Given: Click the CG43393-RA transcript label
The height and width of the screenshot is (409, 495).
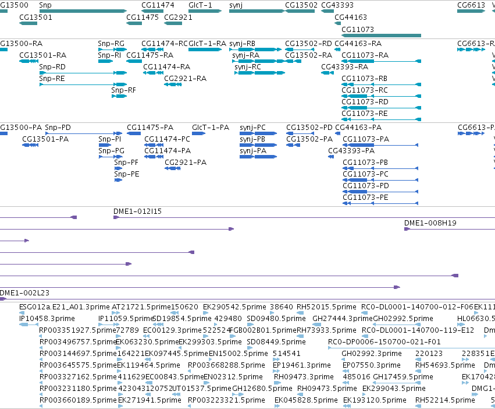Looking at the screenshot, I should click(344, 67).
